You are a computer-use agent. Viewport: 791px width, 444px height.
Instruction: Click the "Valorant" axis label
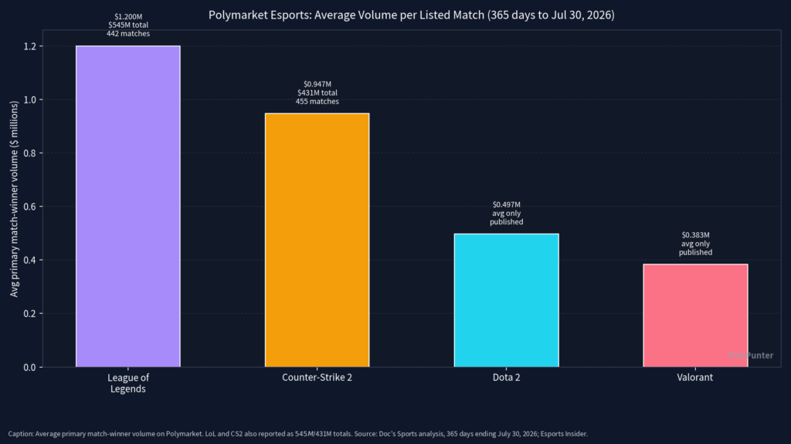[x=695, y=378]
